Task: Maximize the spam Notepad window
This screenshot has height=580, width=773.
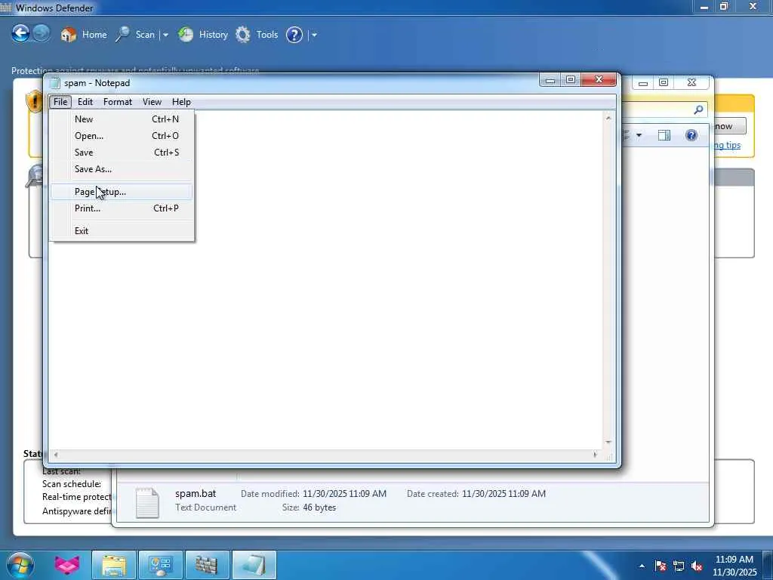Action: [571, 79]
